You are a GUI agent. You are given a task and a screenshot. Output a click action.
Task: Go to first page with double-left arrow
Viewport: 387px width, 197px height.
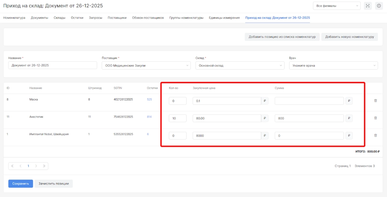(x=12, y=166)
